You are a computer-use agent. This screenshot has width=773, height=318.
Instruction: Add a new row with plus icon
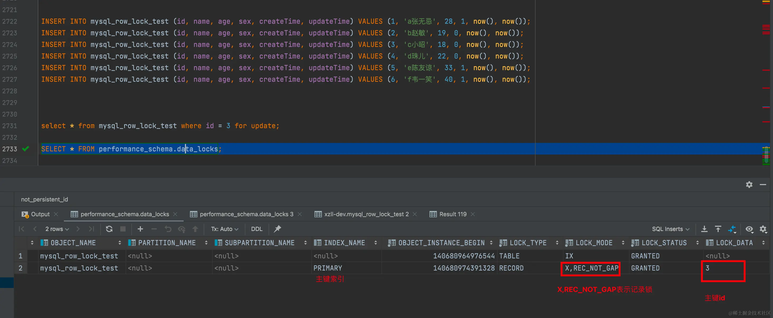[x=140, y=229]
